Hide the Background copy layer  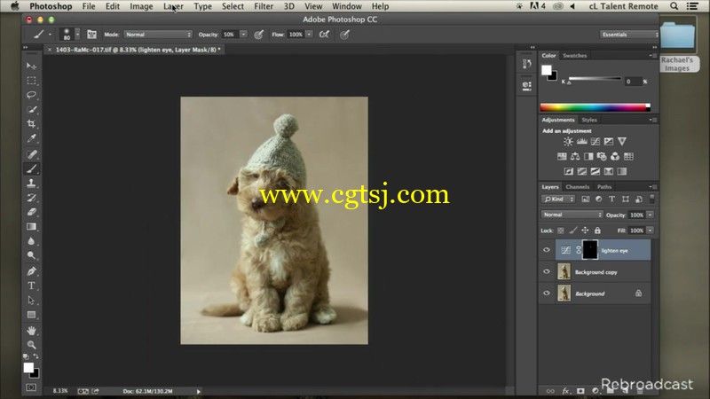click(547, 271)
